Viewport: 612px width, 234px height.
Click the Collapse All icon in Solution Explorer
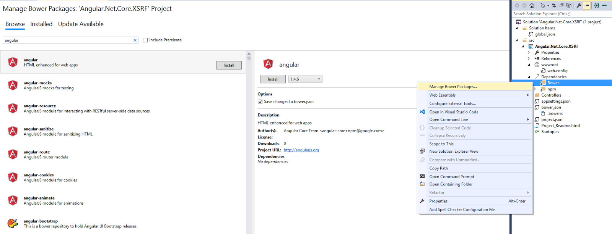(x=562, y=5)
